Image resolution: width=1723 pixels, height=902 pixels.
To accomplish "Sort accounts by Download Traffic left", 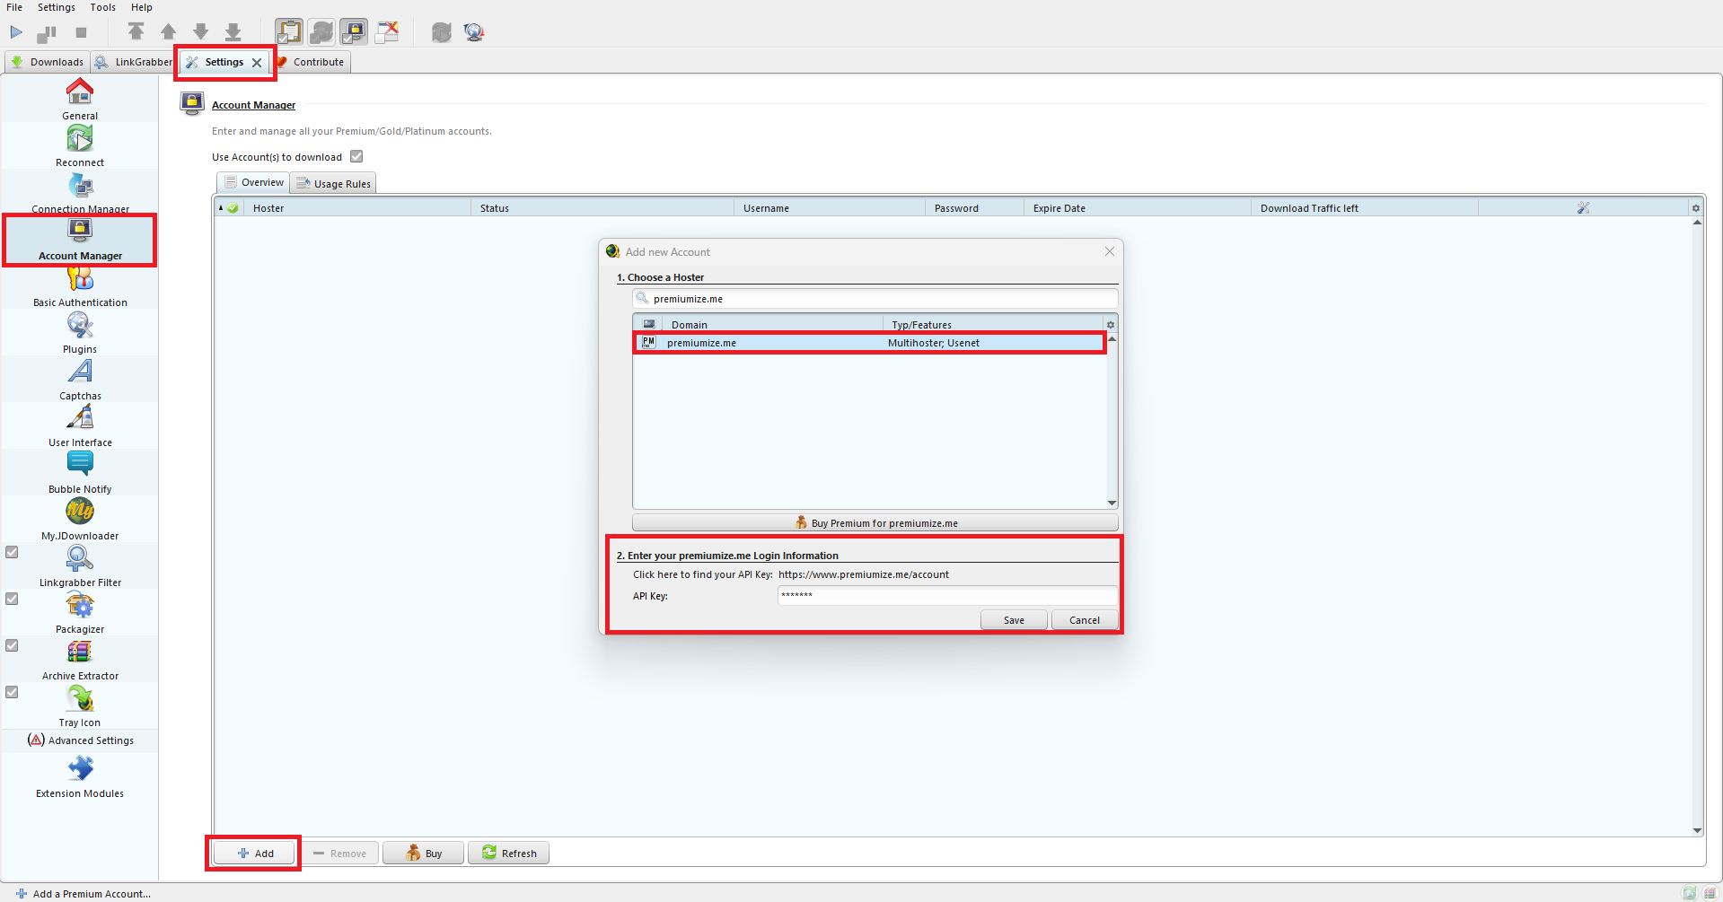I will 1364,208.
